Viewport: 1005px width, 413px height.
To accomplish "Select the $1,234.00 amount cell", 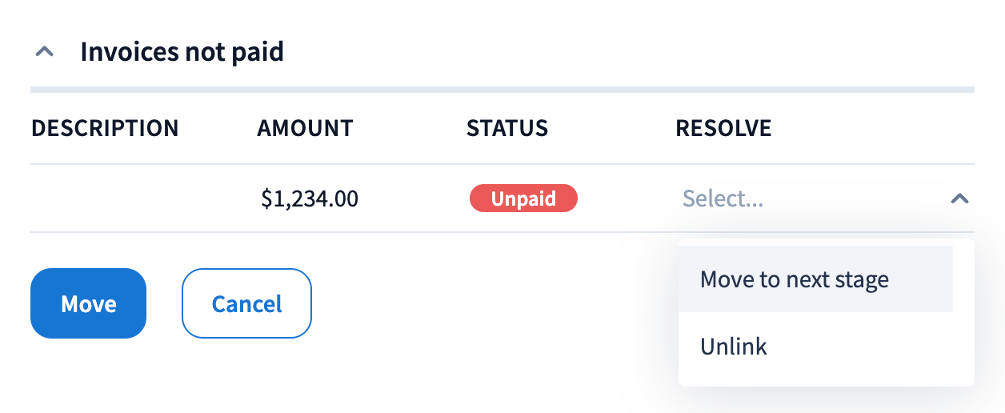I will coord(310,198).
